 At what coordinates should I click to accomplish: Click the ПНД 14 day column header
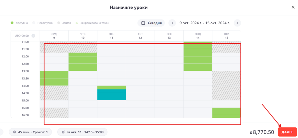tap(198, 36)
